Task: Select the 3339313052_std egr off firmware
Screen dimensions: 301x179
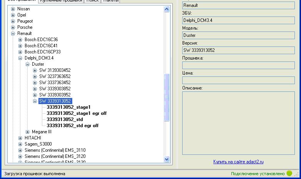Action: [x=72, y=126]
